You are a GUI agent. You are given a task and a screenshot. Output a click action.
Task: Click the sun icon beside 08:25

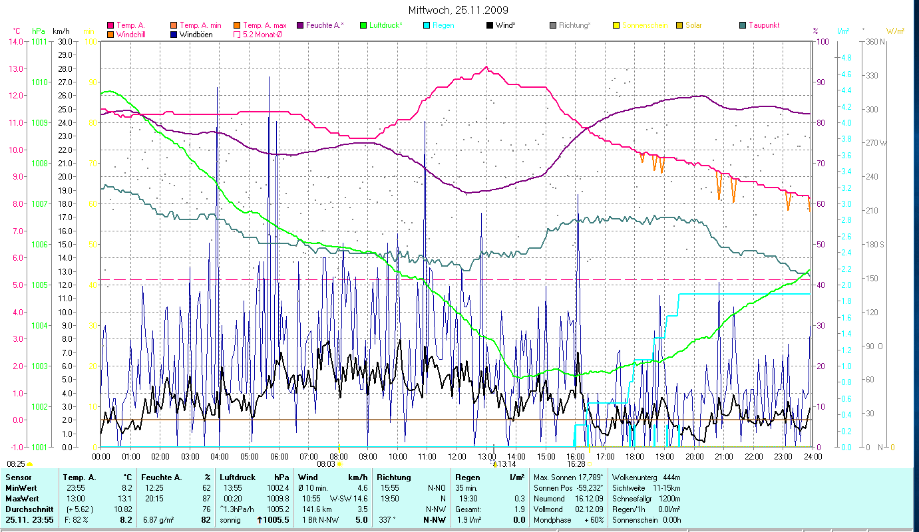tap(29, 464)
